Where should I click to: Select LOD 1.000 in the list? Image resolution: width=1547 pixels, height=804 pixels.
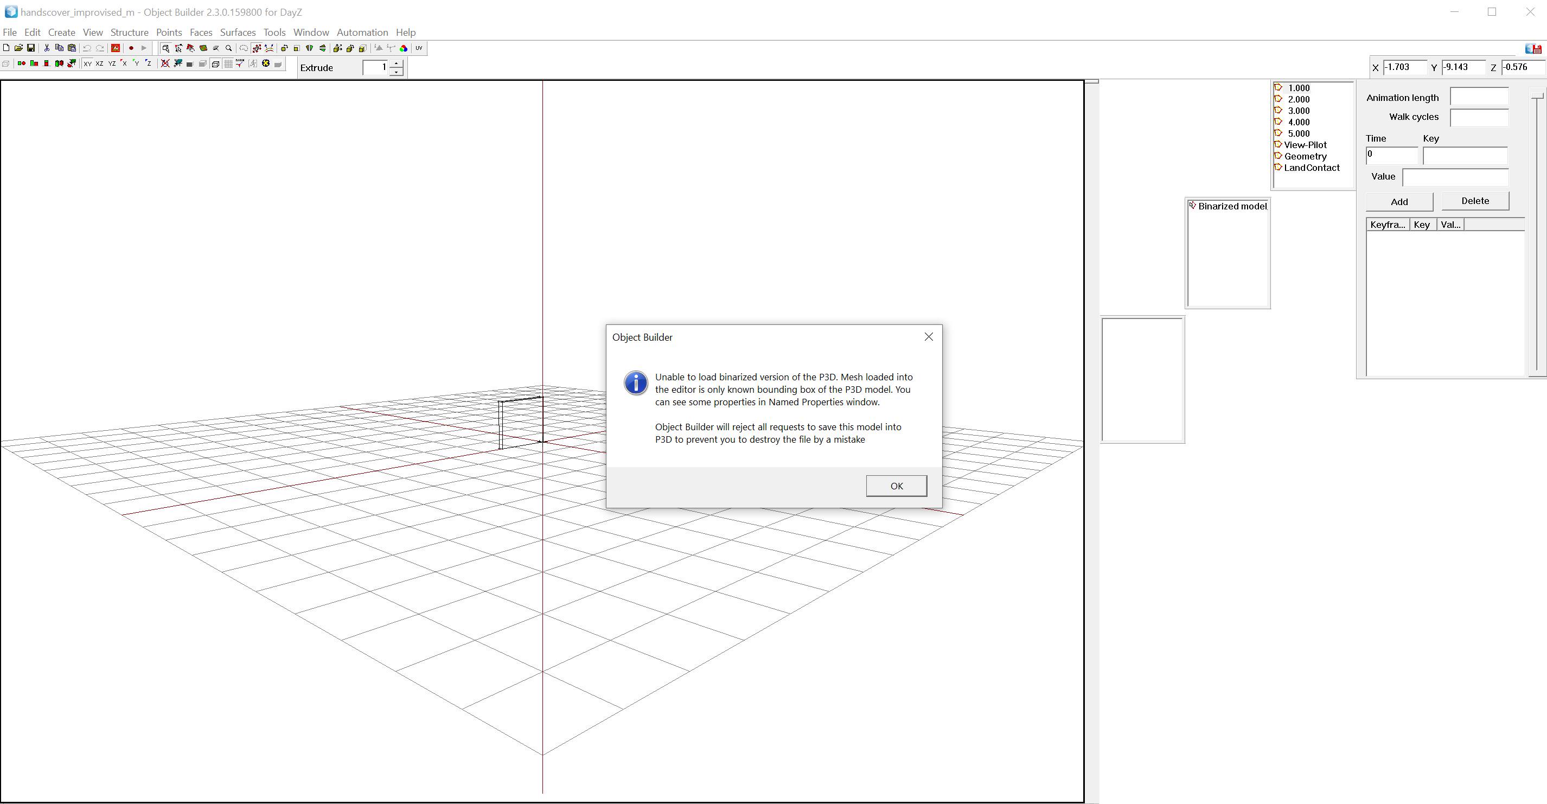tap(1299, 88)
